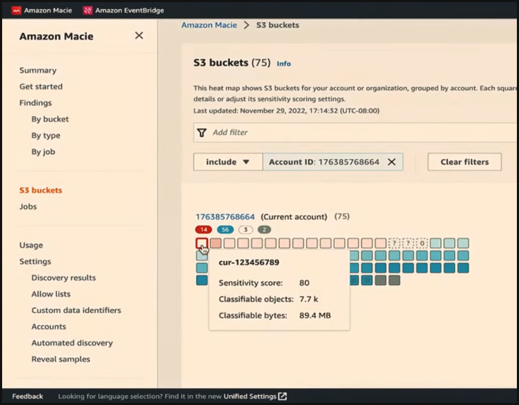The image size is (519, 405).
Task: Click the Last updated timestamp text
Action: [286, 111]
